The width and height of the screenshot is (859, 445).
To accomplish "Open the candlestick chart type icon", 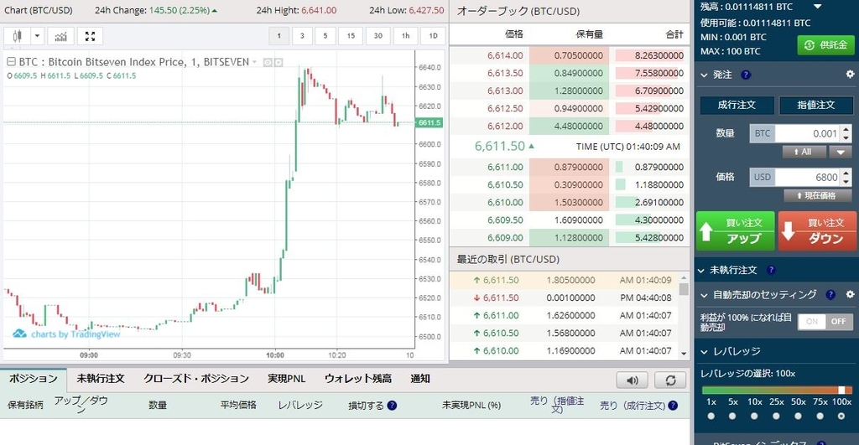I will click(x=18, y=36).
